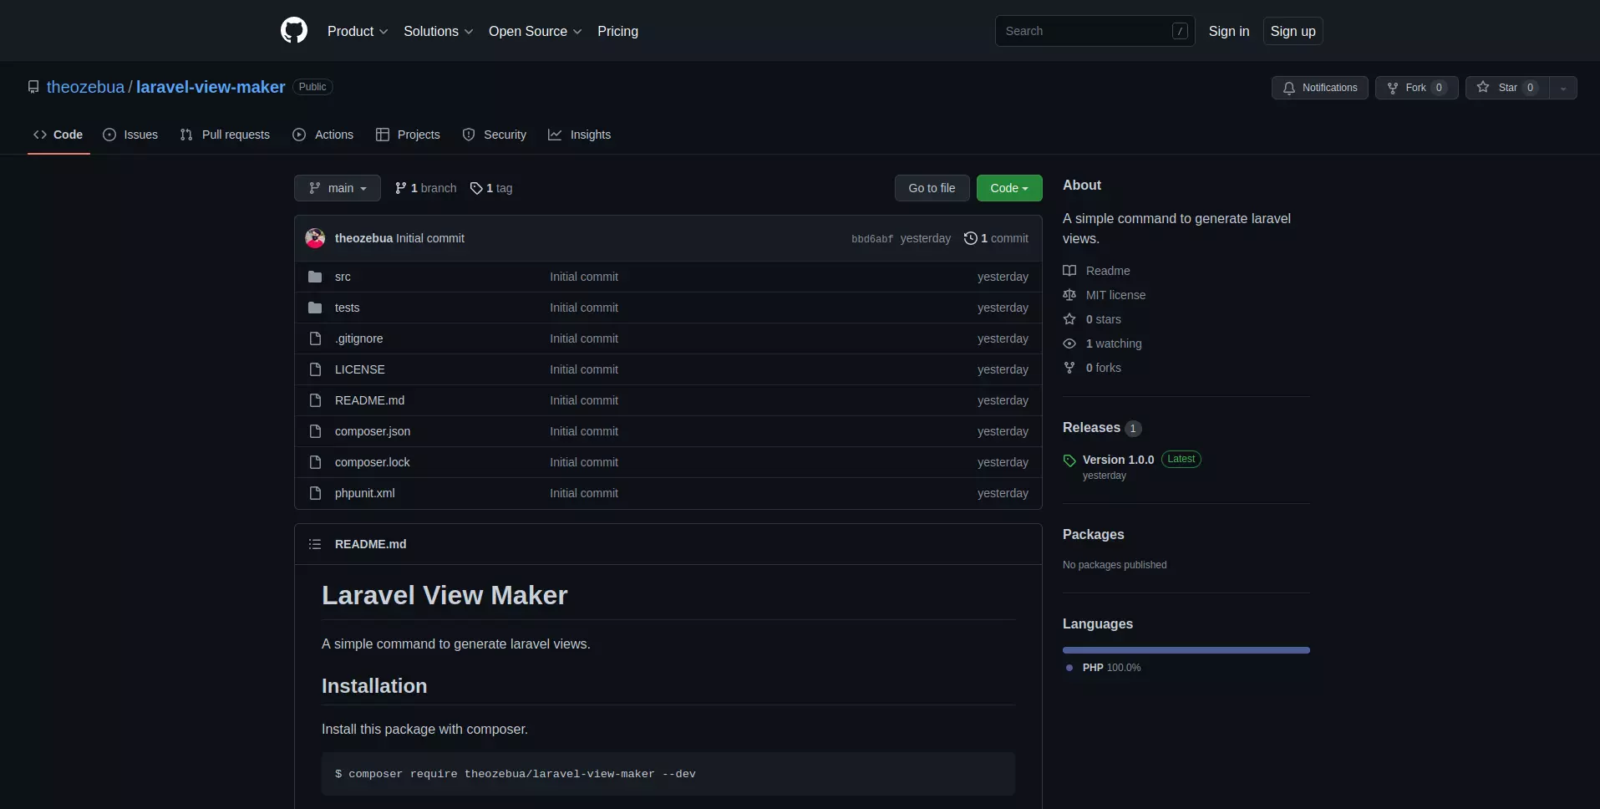Open the star lists dropdown arrow
The width and height of the screenshot is (1600, 809).
click(x=1563, y=88)
